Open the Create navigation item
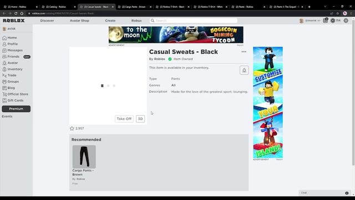The image size is (355, 200). coord(110,21)
